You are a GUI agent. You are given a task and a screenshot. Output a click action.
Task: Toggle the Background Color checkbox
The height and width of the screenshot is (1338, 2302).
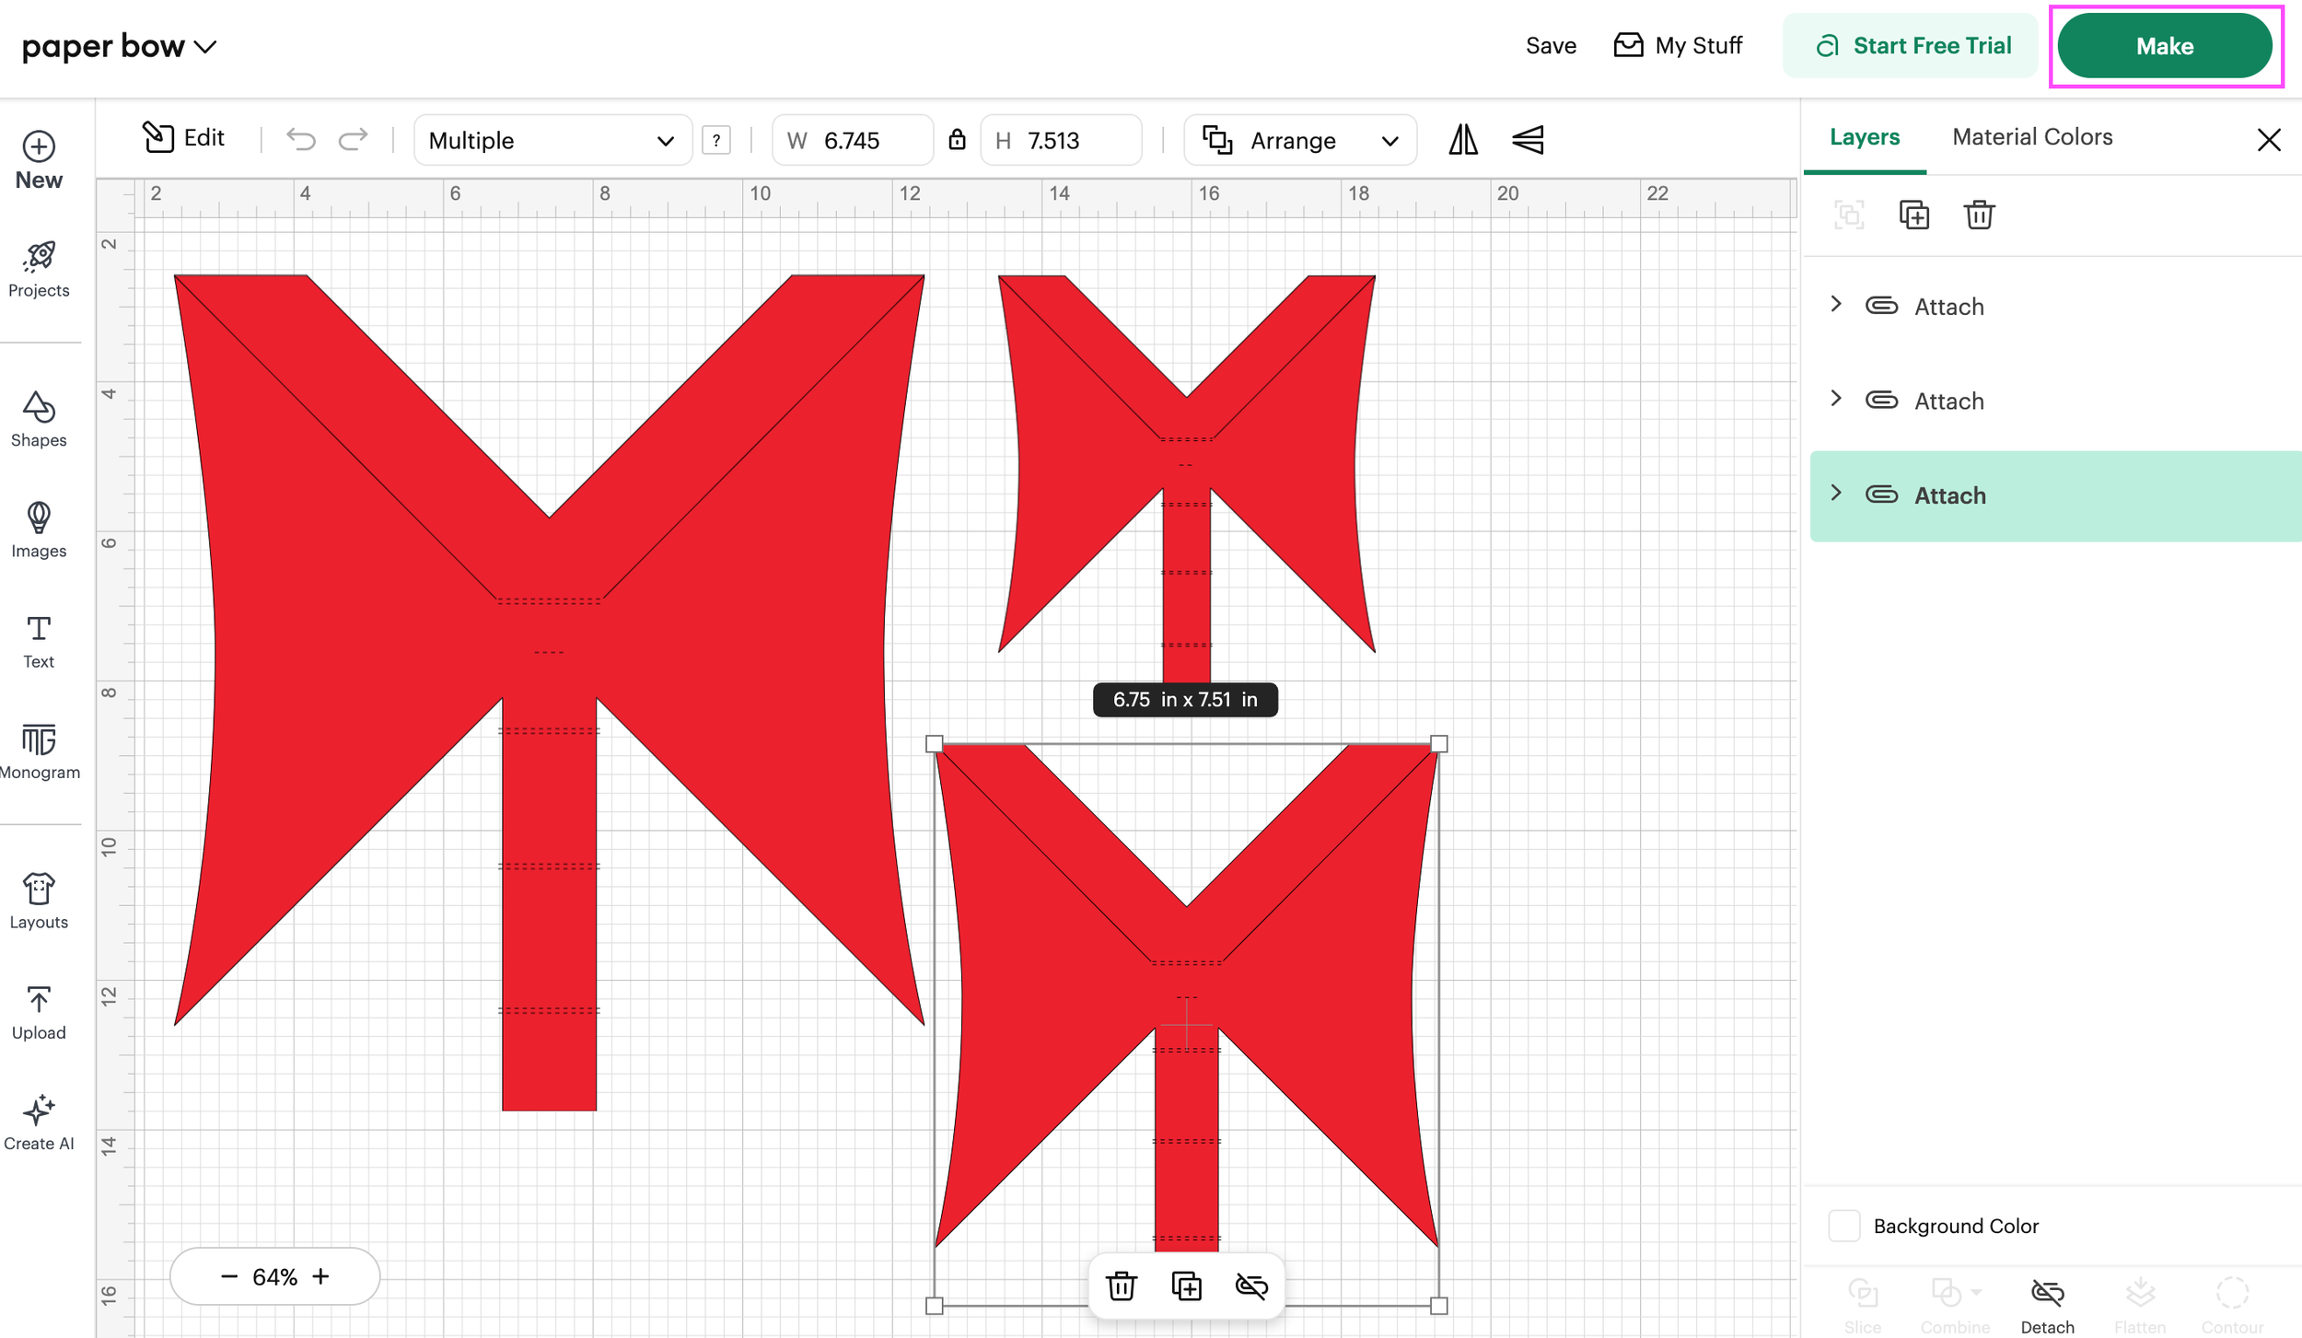coord(1843,1226)
